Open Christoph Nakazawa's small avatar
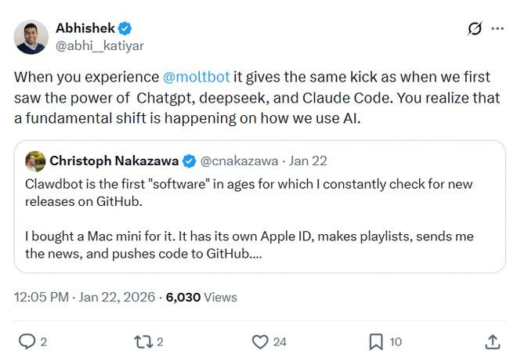 (35, 161)
